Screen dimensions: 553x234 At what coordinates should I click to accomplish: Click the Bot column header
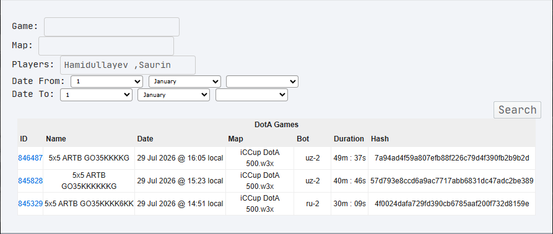[x=303, y=139]
